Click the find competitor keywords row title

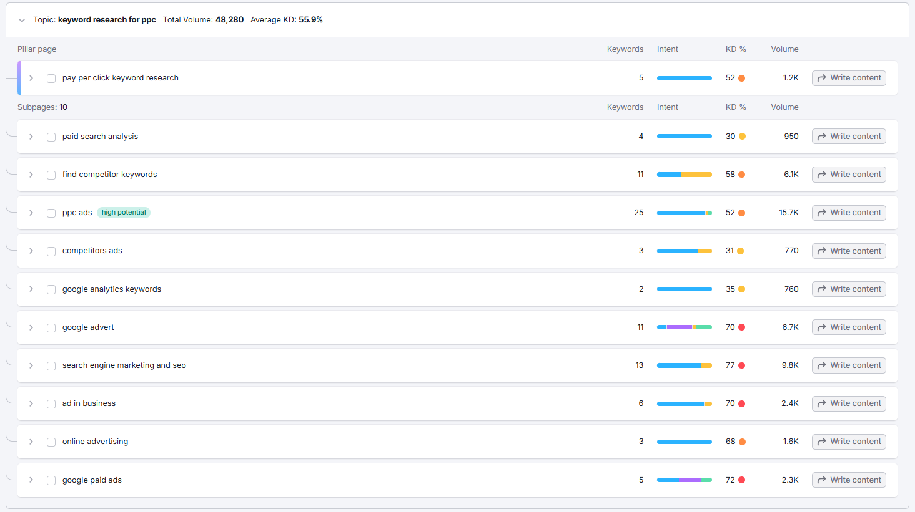[109, 175]
